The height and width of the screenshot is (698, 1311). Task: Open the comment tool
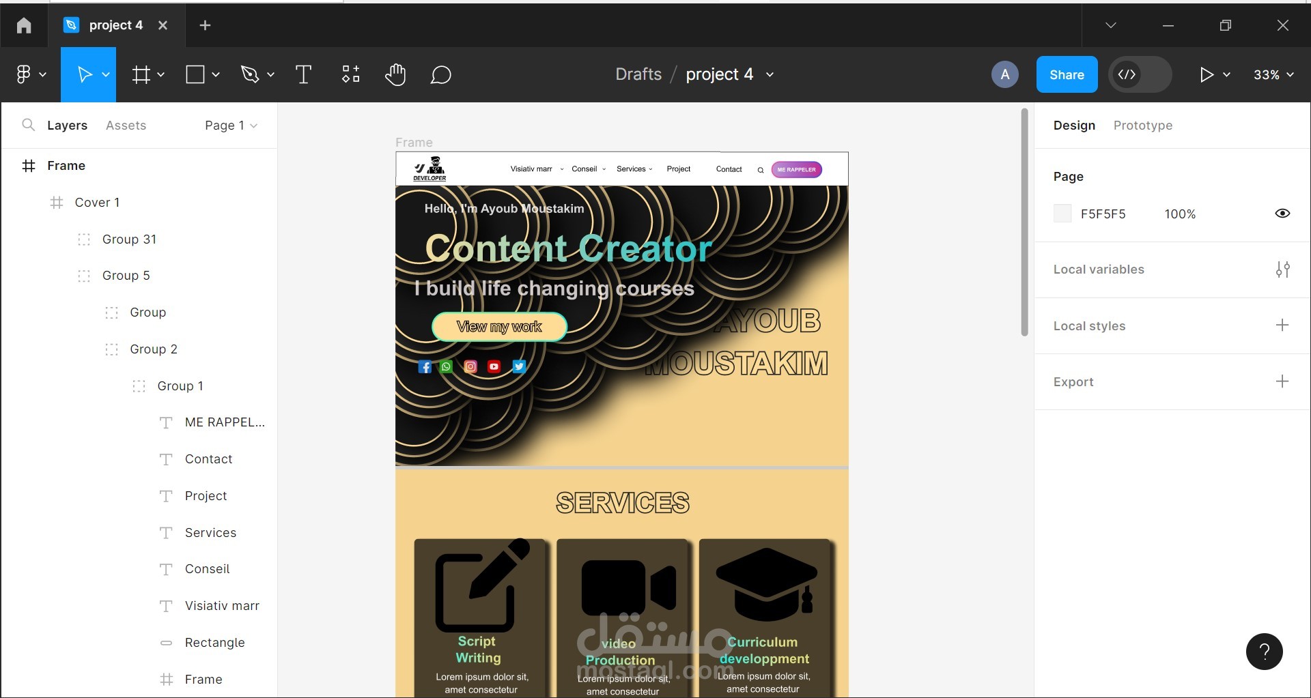pos(440,74)
